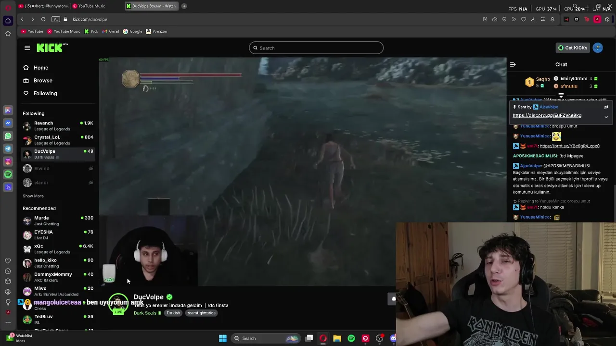This screenshot has width=616, height=346.
Task: Click the toolbar heart bookmark icon
Action: pos(524,19)
